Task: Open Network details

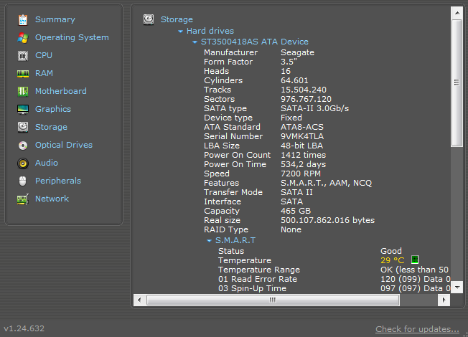Action: click(52, 199)
